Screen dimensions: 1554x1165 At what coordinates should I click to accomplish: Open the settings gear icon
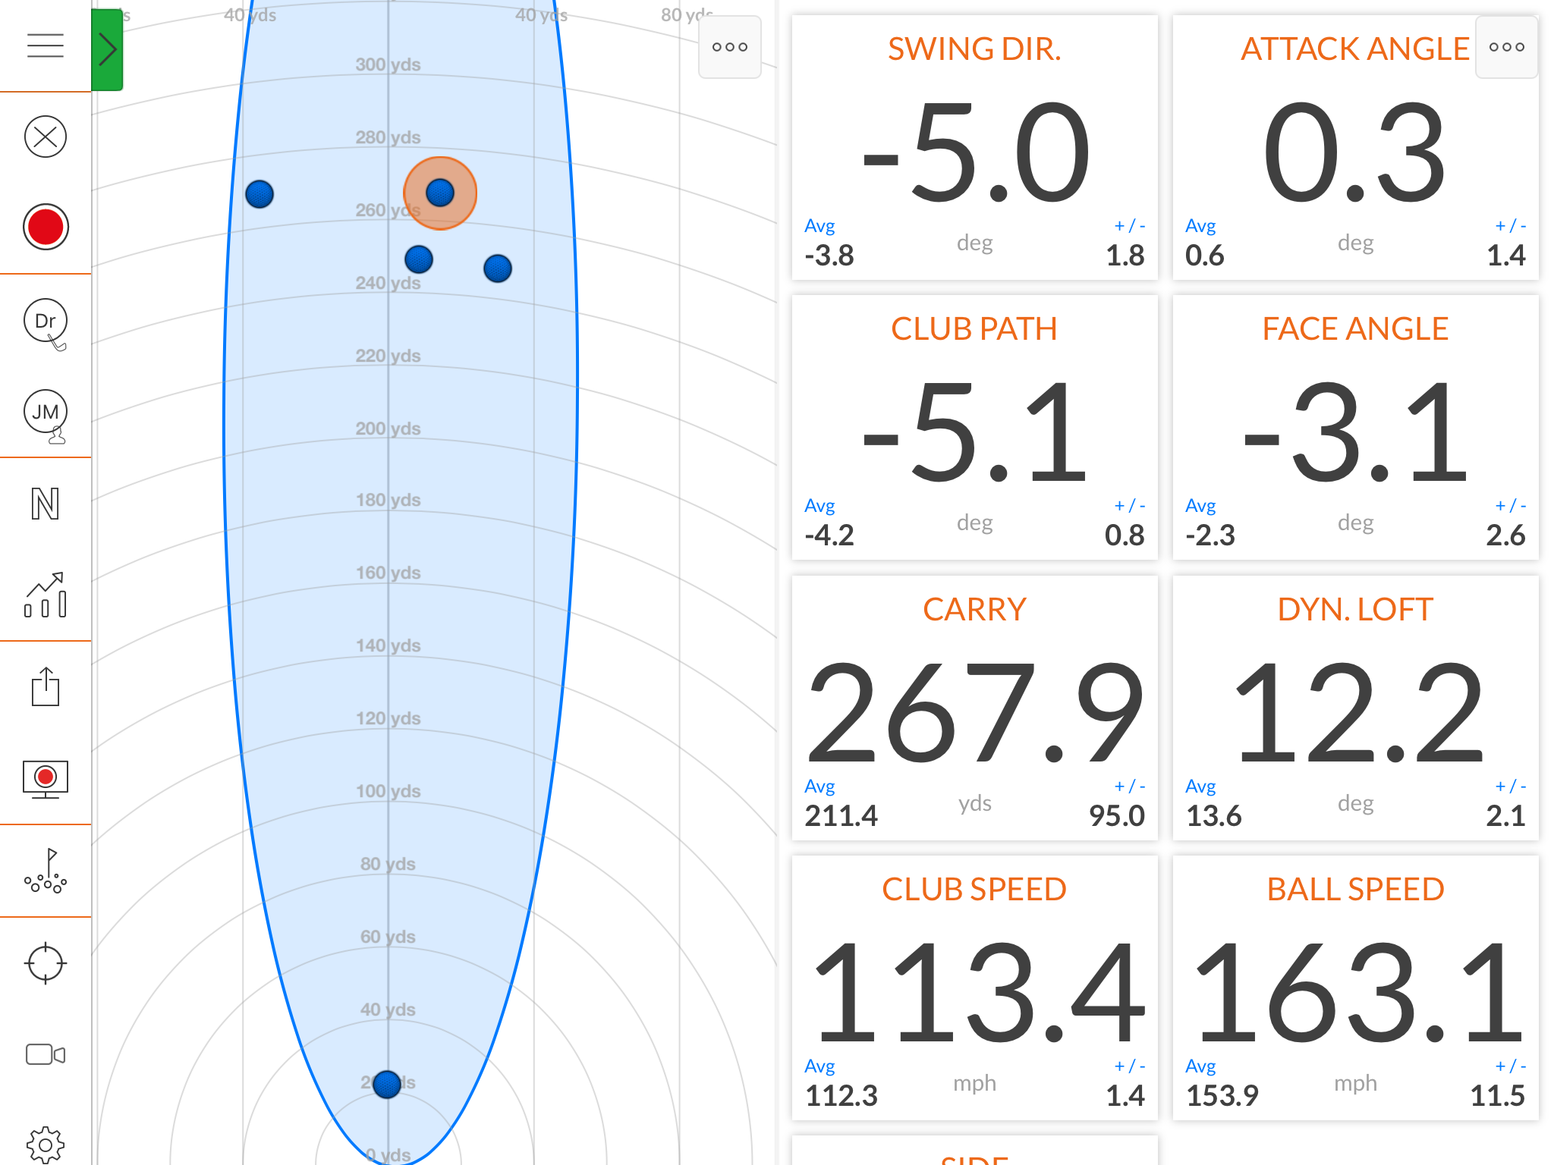[46, 1144]
